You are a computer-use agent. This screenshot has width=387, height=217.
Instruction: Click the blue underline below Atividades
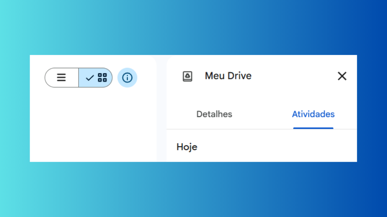coord(313,128)
